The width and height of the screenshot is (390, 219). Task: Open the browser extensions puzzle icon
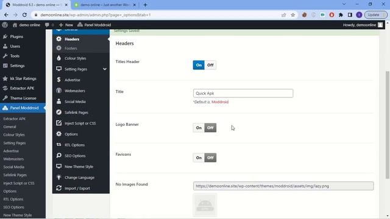(x=341, y=15)
